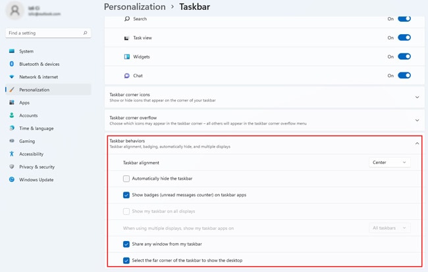This screenshot has height=272, width=428.
Task: Click the magnifier icon in Find a setting
Action: pos(85,33)
